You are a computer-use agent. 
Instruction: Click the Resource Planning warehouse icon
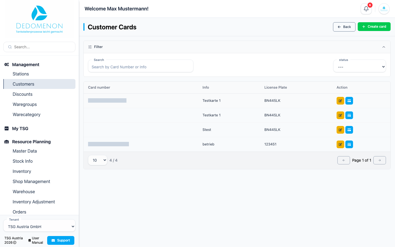pyautogui.click(x=7, y=142)
